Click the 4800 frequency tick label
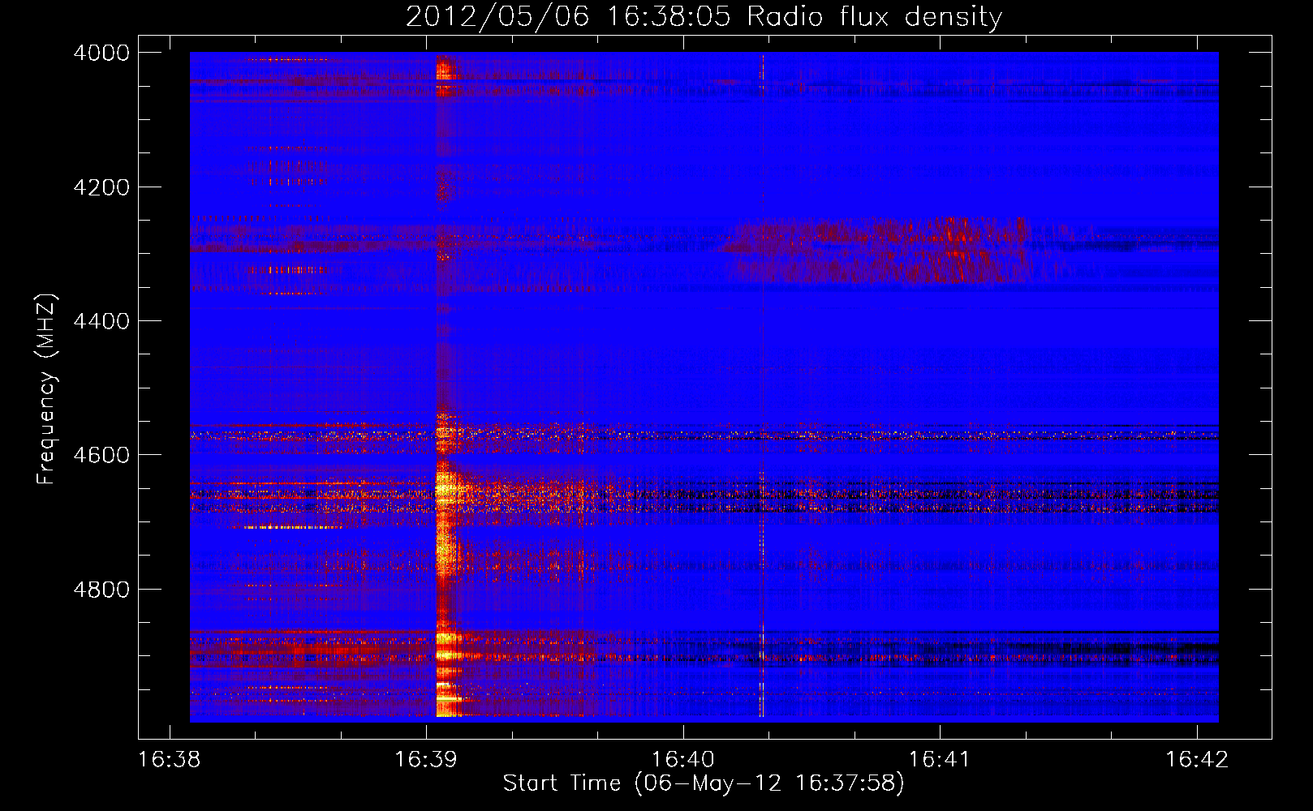 [101, 590]
